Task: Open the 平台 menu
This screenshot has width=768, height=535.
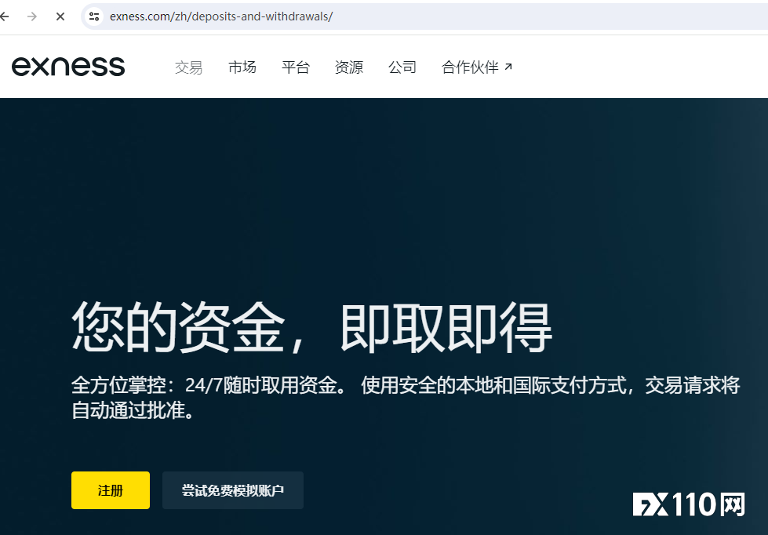Action: point(295,67)
